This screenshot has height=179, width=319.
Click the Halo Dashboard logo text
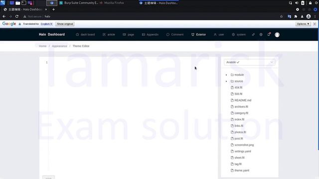point(52,34)
